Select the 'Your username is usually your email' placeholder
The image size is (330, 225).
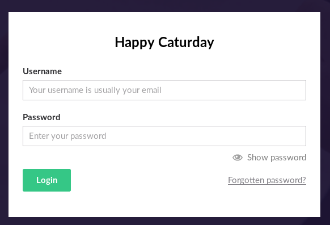(95, 90)
